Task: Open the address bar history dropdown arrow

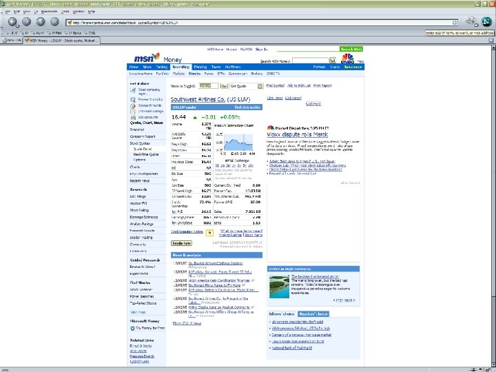Action: [455, 23]
